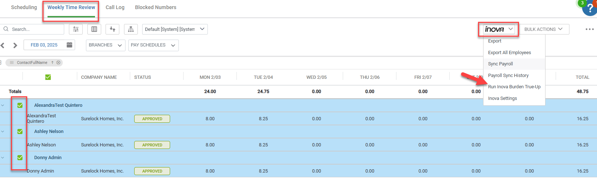Select Run Inova Burden True-Up

coord(514,87)
